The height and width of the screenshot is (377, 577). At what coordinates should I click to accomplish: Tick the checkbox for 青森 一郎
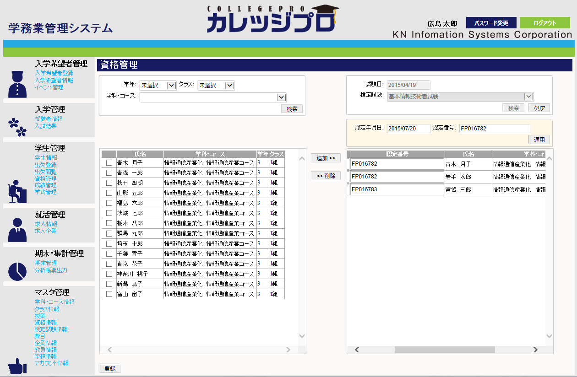(x=109, y=172)
